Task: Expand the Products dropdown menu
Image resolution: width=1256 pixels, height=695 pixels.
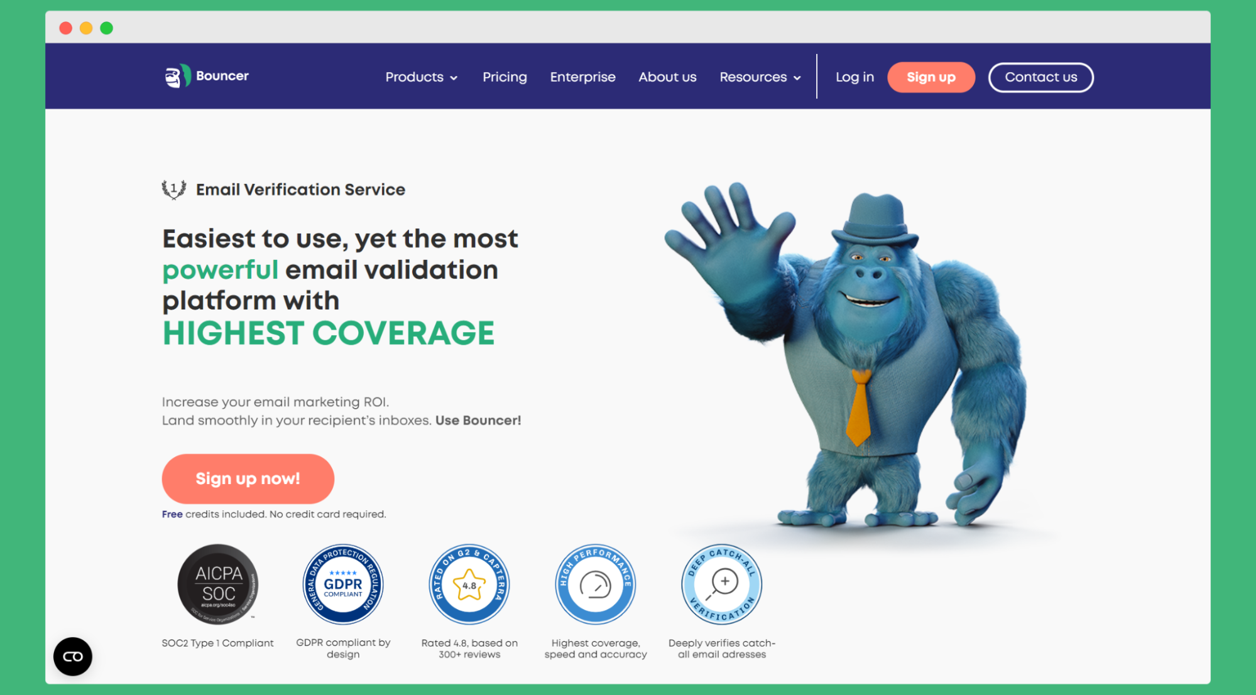Action: [x=420, y=77]
